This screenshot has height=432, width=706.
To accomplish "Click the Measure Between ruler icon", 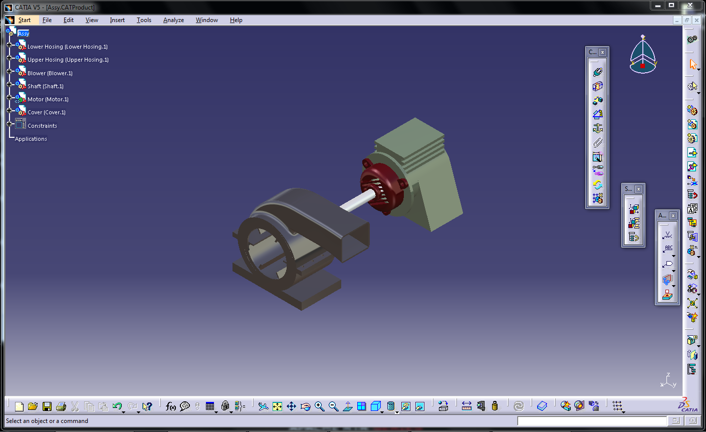I will click(466, 406).
